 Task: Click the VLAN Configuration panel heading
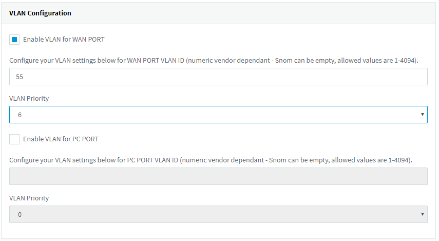click(40, 13)
